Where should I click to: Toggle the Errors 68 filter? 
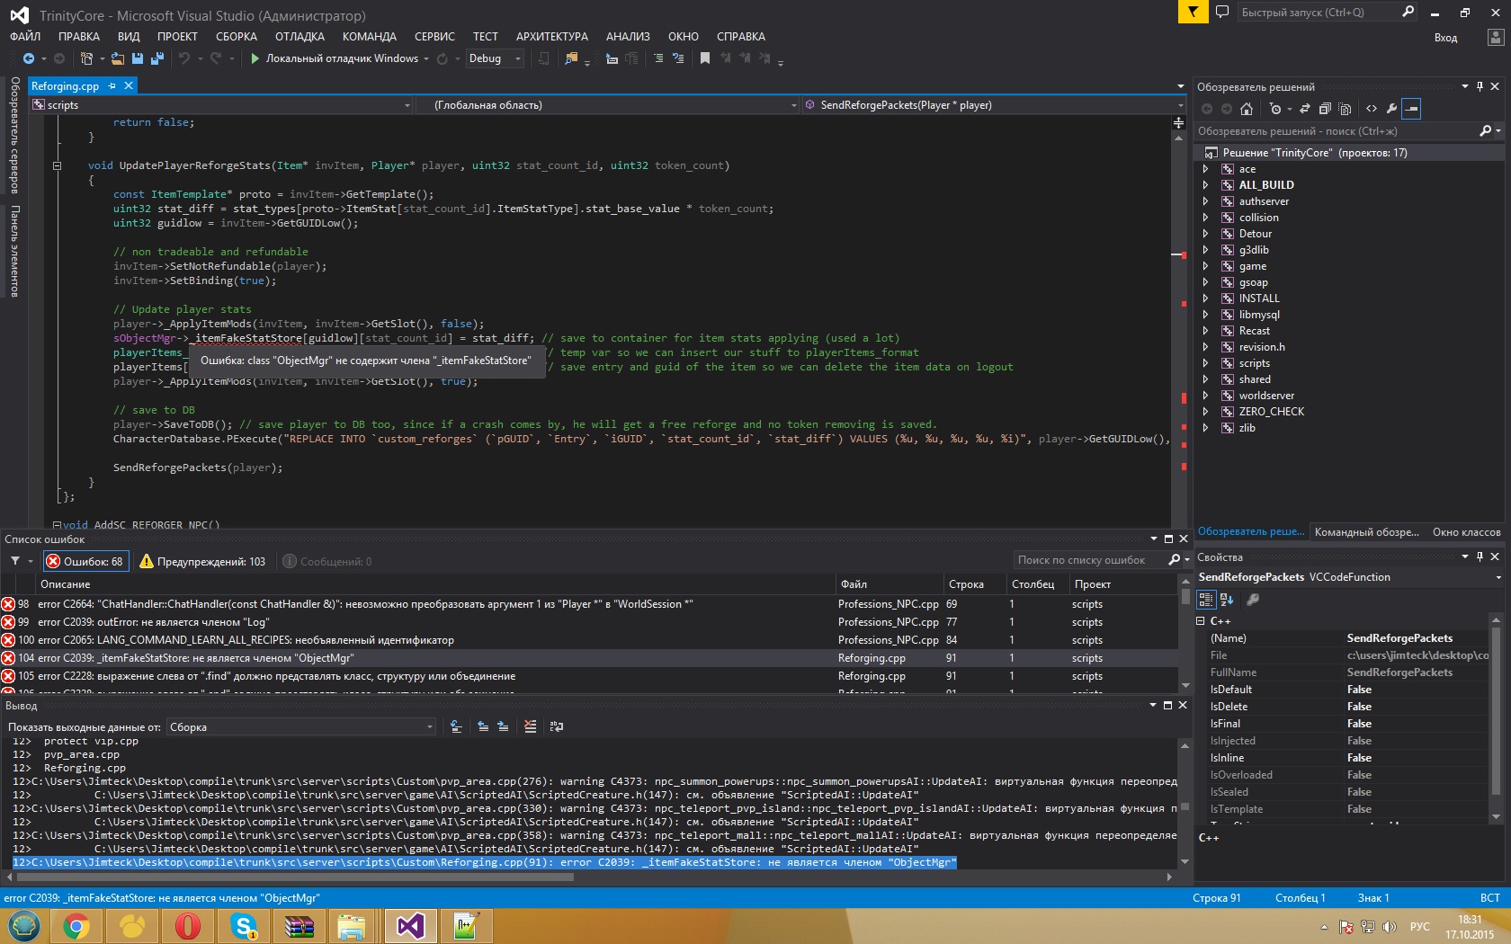point(85,561)
